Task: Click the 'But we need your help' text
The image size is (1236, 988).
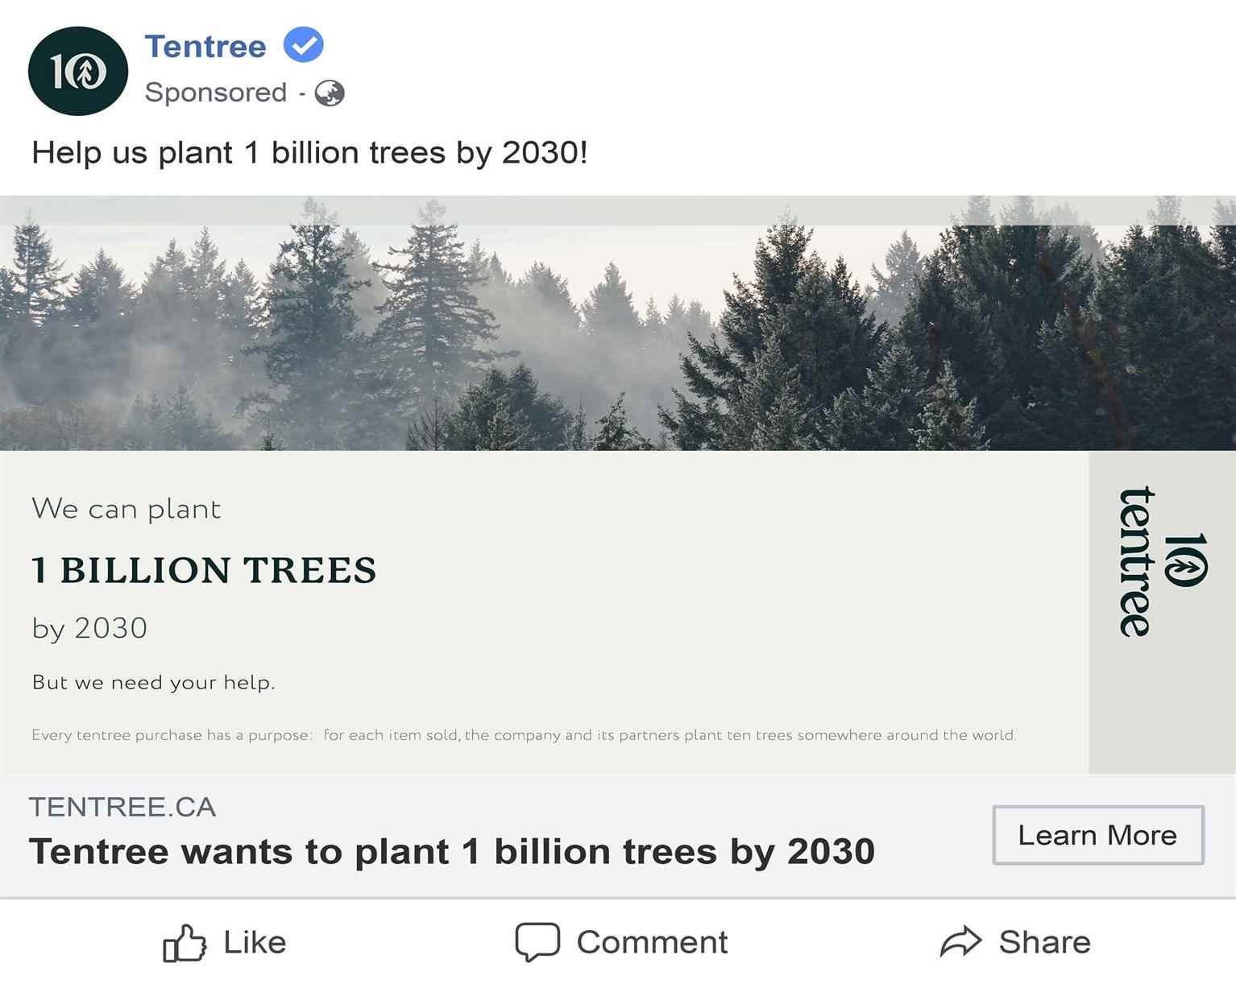Action: coord(154,682)
